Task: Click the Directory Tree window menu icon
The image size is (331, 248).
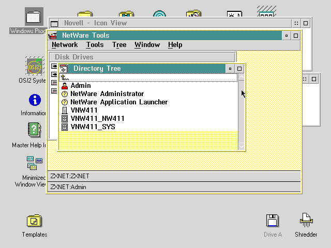Action: pos(63,69)
